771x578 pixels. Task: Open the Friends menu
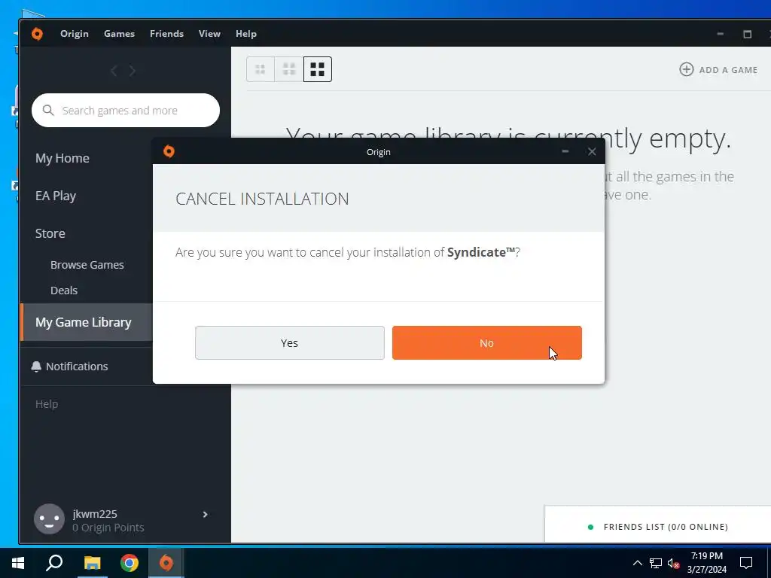coord(166,33)
